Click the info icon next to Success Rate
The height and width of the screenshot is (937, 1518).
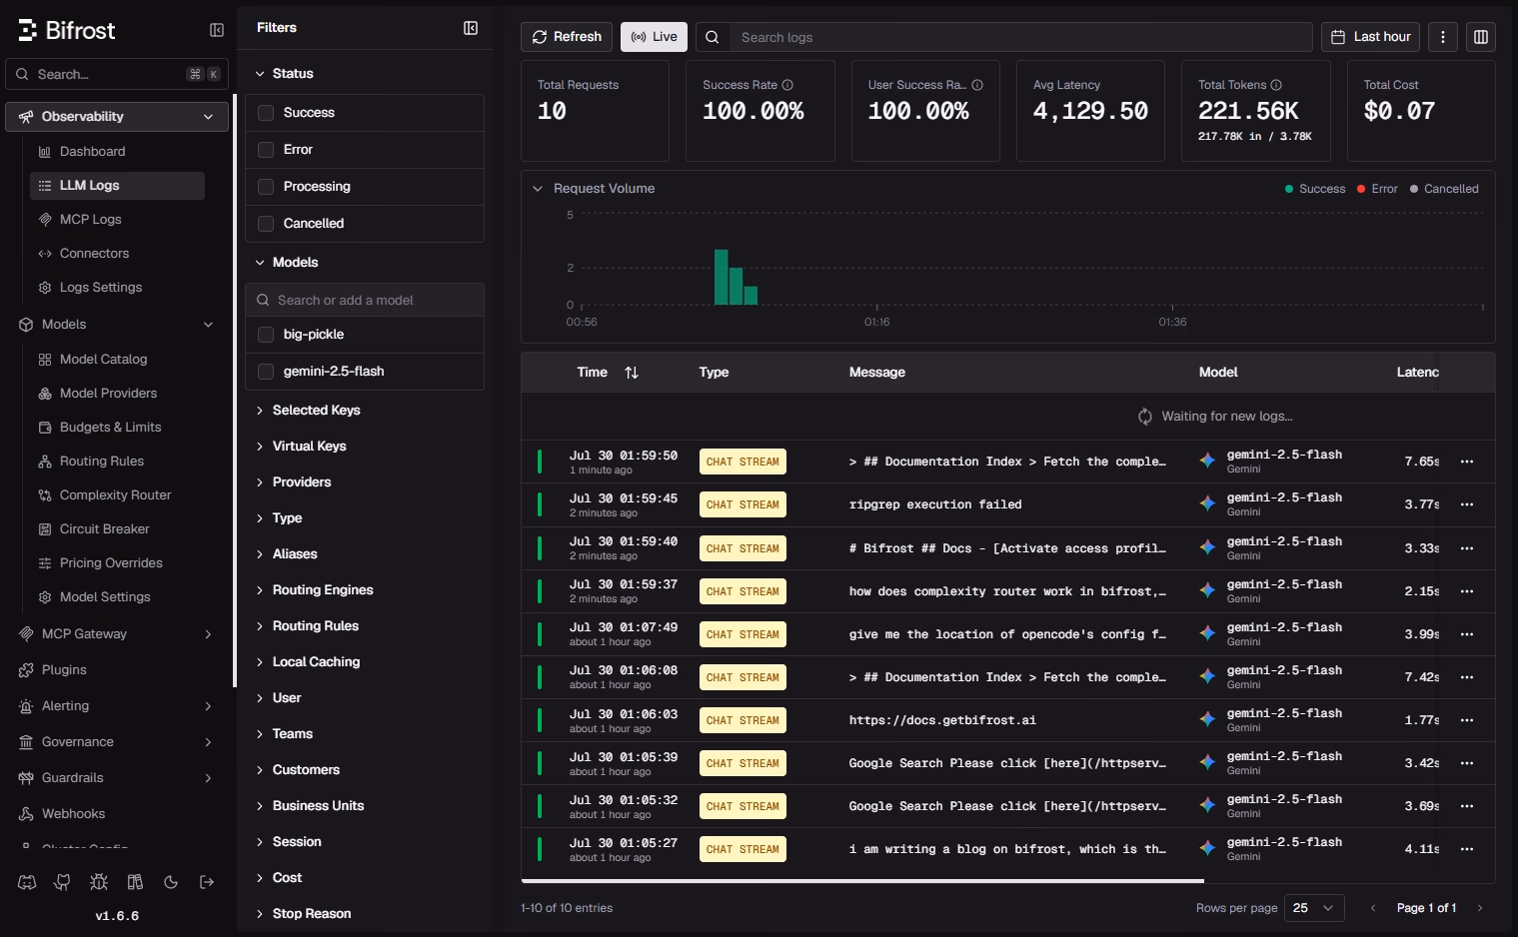pos(787,85)
